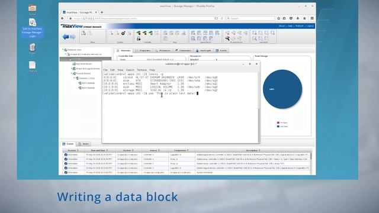Select the Summary tab

coord(123,50)
